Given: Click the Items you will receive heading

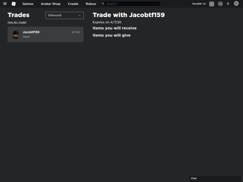Looking at the screenshot, I should [x=115, y=28].
